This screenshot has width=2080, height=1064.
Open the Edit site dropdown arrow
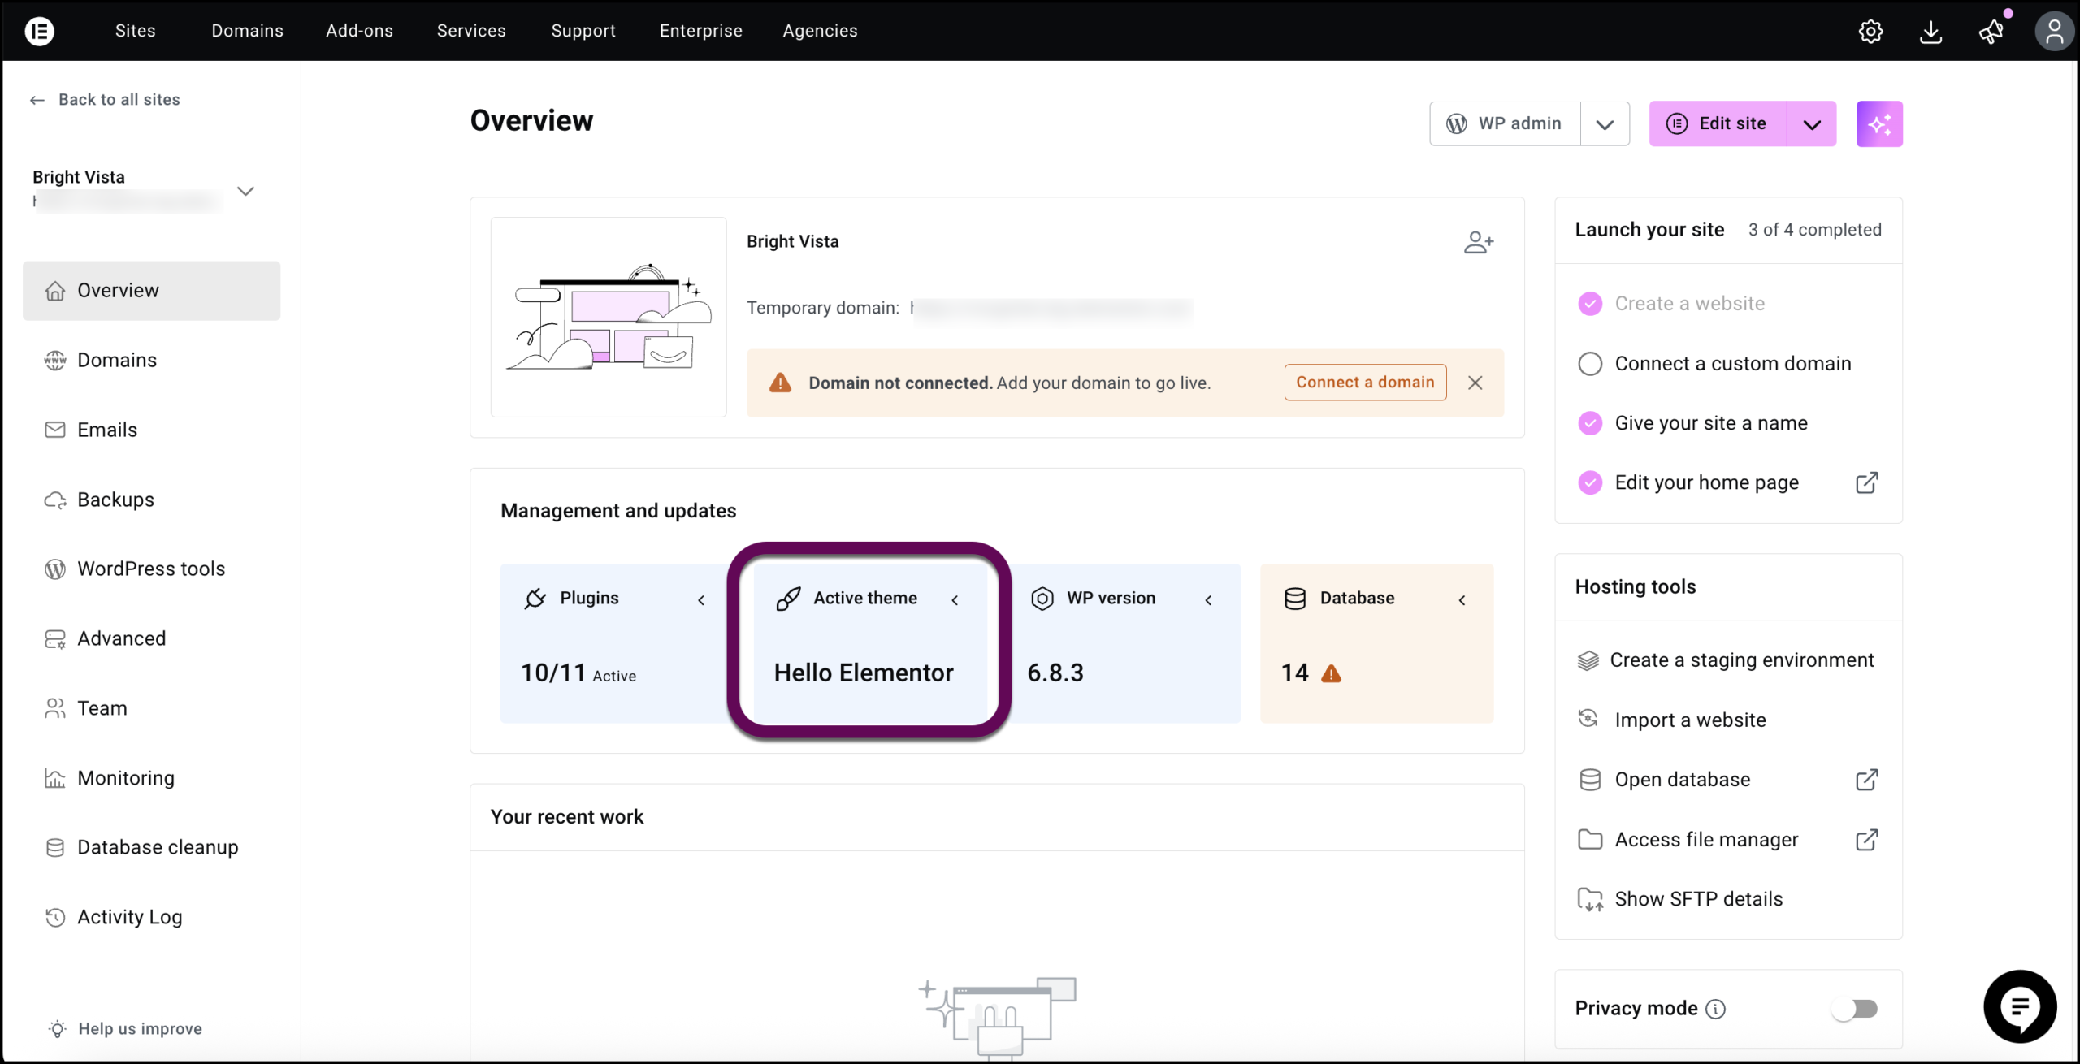1812,124
